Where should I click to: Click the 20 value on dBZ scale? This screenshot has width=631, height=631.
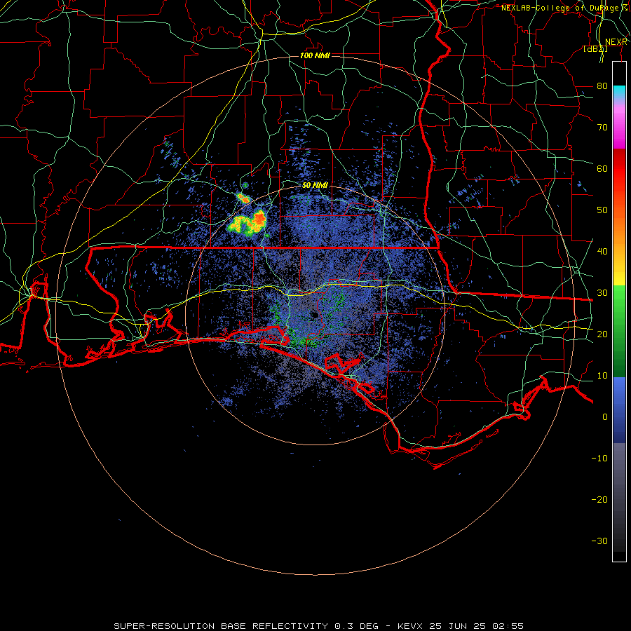coord(602,334)
